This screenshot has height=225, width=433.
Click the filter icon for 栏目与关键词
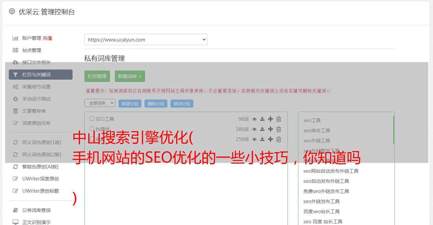coord(15,75)
